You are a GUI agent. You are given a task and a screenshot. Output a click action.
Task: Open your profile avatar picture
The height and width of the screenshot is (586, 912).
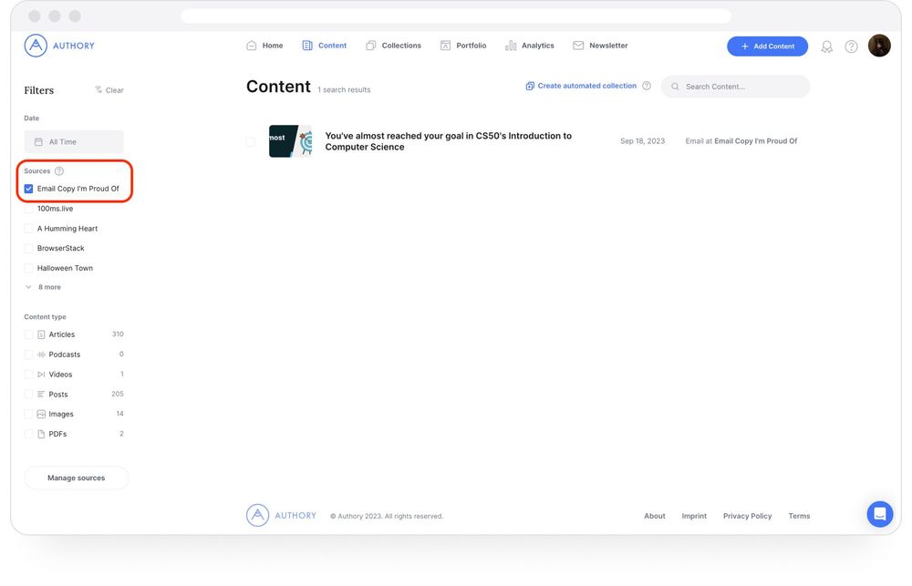[878, 45]
